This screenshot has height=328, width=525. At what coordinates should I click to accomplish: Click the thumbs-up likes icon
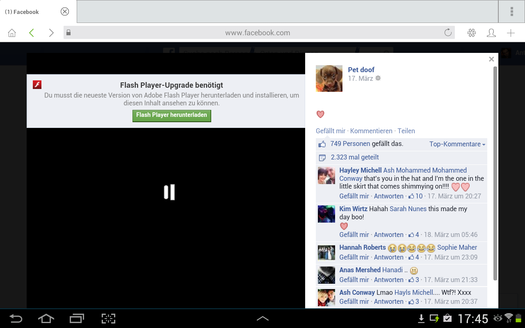(x=322, y=144)
